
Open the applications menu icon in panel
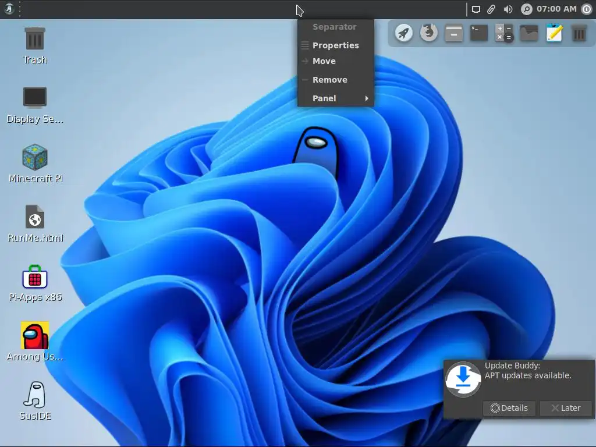pos(9,9)
